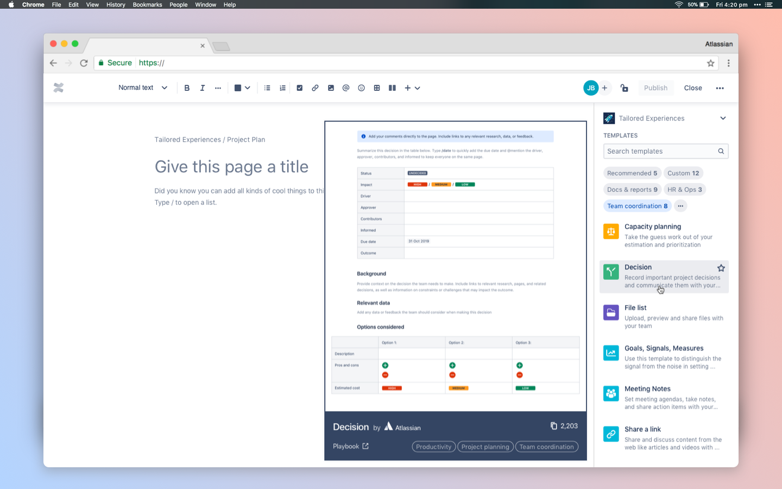782x489 pixels.
Task: Click the Search templates field
Action: click(666, 151)
